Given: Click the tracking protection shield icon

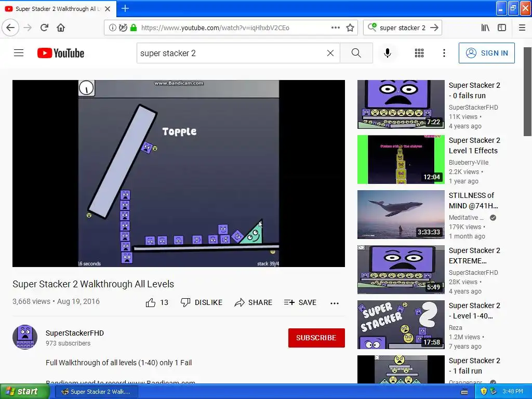Looking at the screenshot, I should [x=123, y=28].
